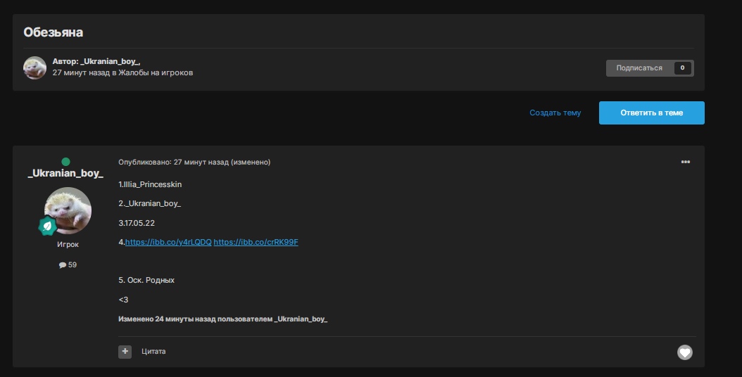Click the green leaf rank badge
The height and width of the screenshot is (377, 742).
[47, 226]
